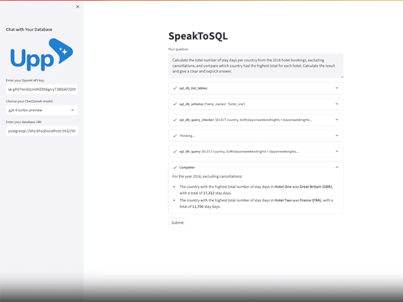
Task: Click checkmark icon beside Complete!
Action: (175, 167)
